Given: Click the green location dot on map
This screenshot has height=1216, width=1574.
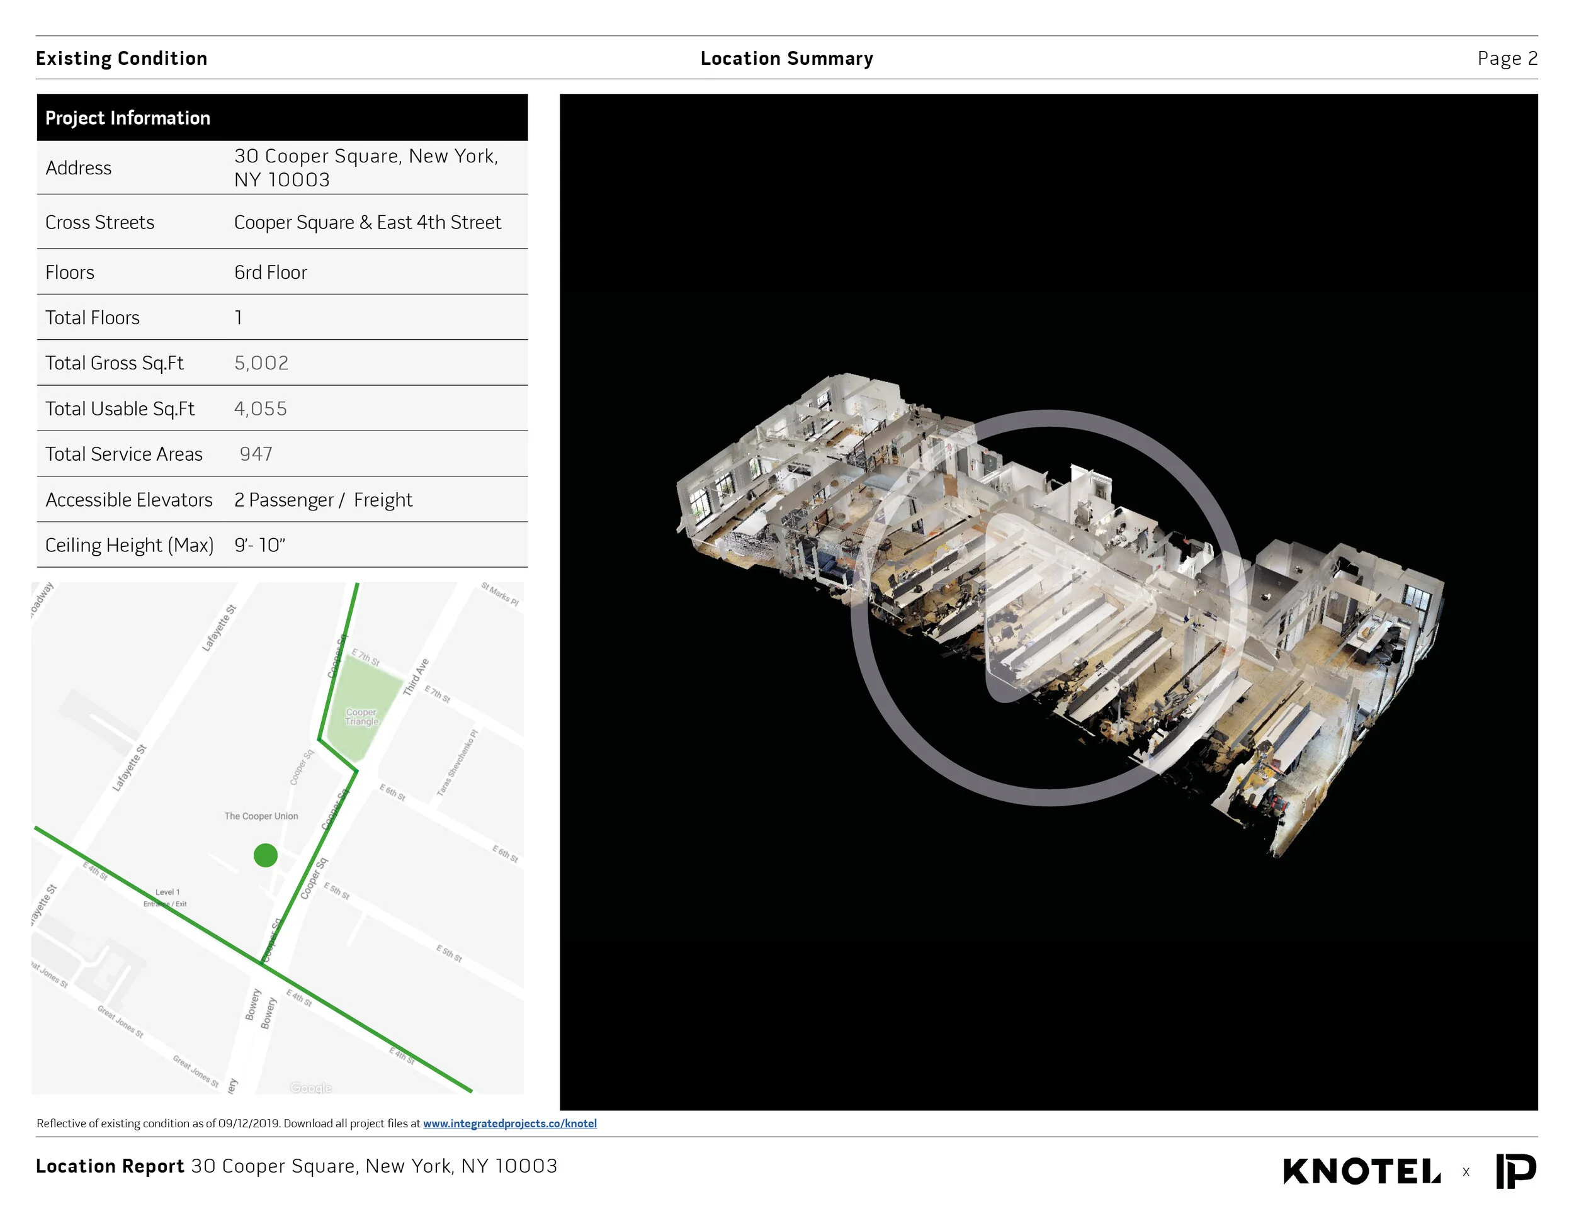Looking at the screenshot, I should click(x=265, y=855).
